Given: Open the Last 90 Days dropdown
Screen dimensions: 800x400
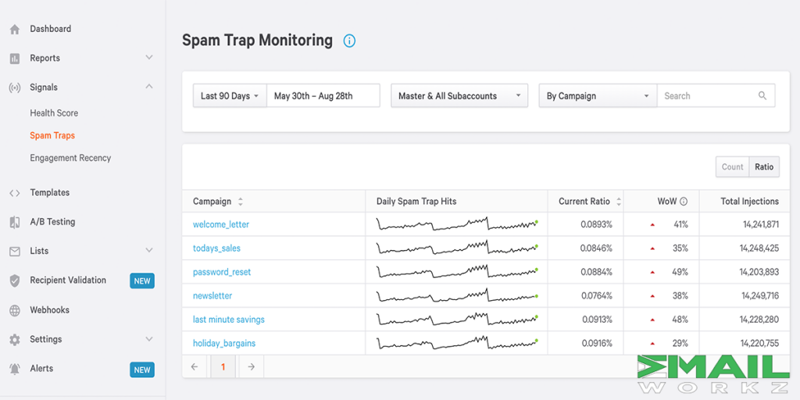Looking at the screenshot, I should [x=229, y=96].
